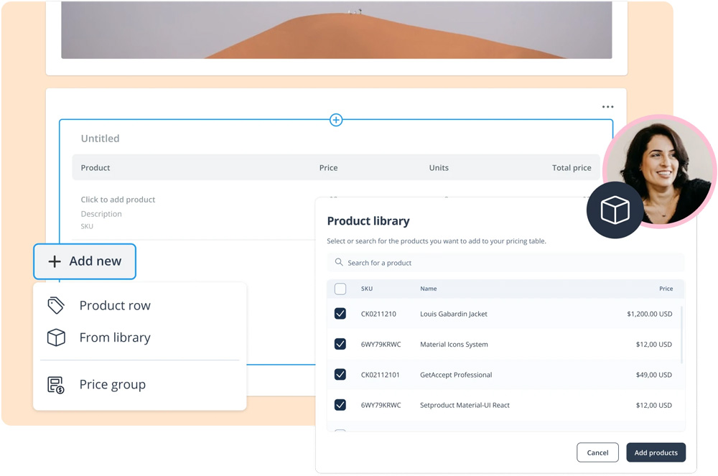718x476 pixels.
Task: Click the circled plus icon above table
Action: [336, 120]
